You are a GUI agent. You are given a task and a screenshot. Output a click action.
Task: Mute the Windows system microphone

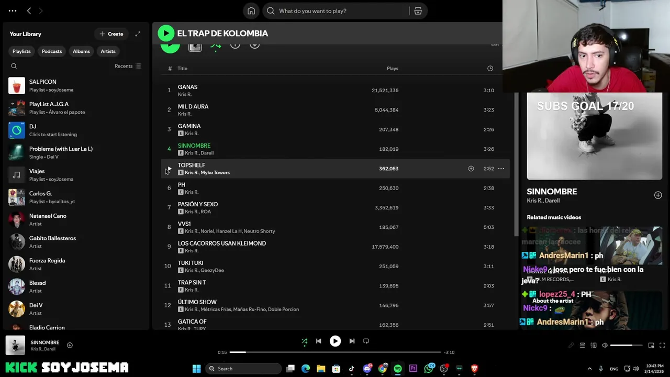pyautogui.click(x=601, y=369)
